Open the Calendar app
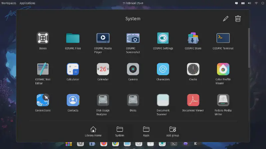 coord(103,69)
